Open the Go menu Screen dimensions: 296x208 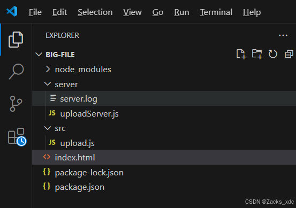point(158,12)
